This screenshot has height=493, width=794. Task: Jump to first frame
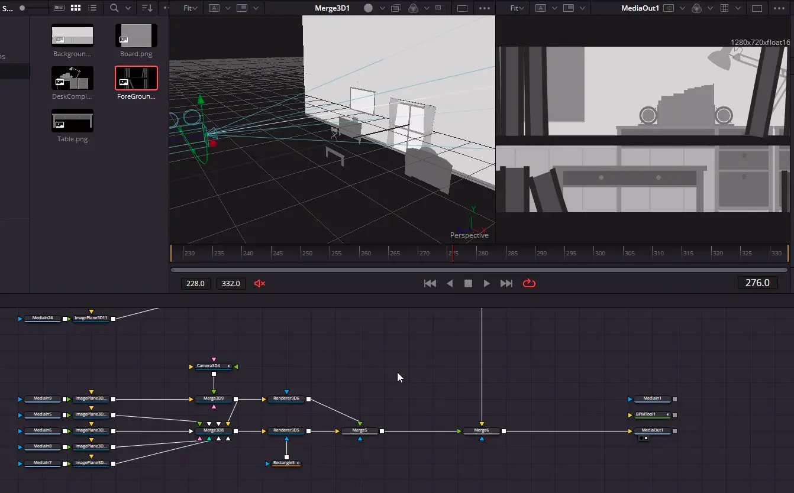pyautogui.click(x=430, y=283)
